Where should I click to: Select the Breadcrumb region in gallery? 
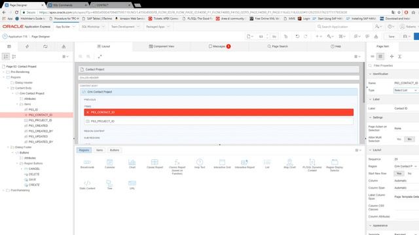click(87, 164)
